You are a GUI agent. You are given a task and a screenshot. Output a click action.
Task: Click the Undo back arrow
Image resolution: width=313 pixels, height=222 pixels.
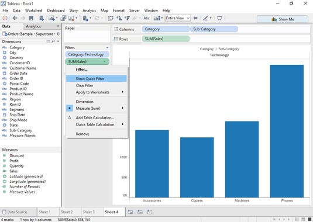[x=15, y=18]
